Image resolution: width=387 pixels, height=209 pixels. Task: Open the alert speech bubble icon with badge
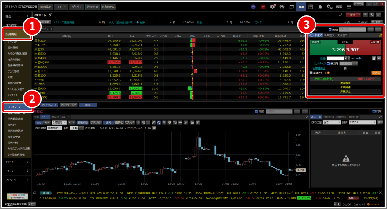click(x=273, y=7)
